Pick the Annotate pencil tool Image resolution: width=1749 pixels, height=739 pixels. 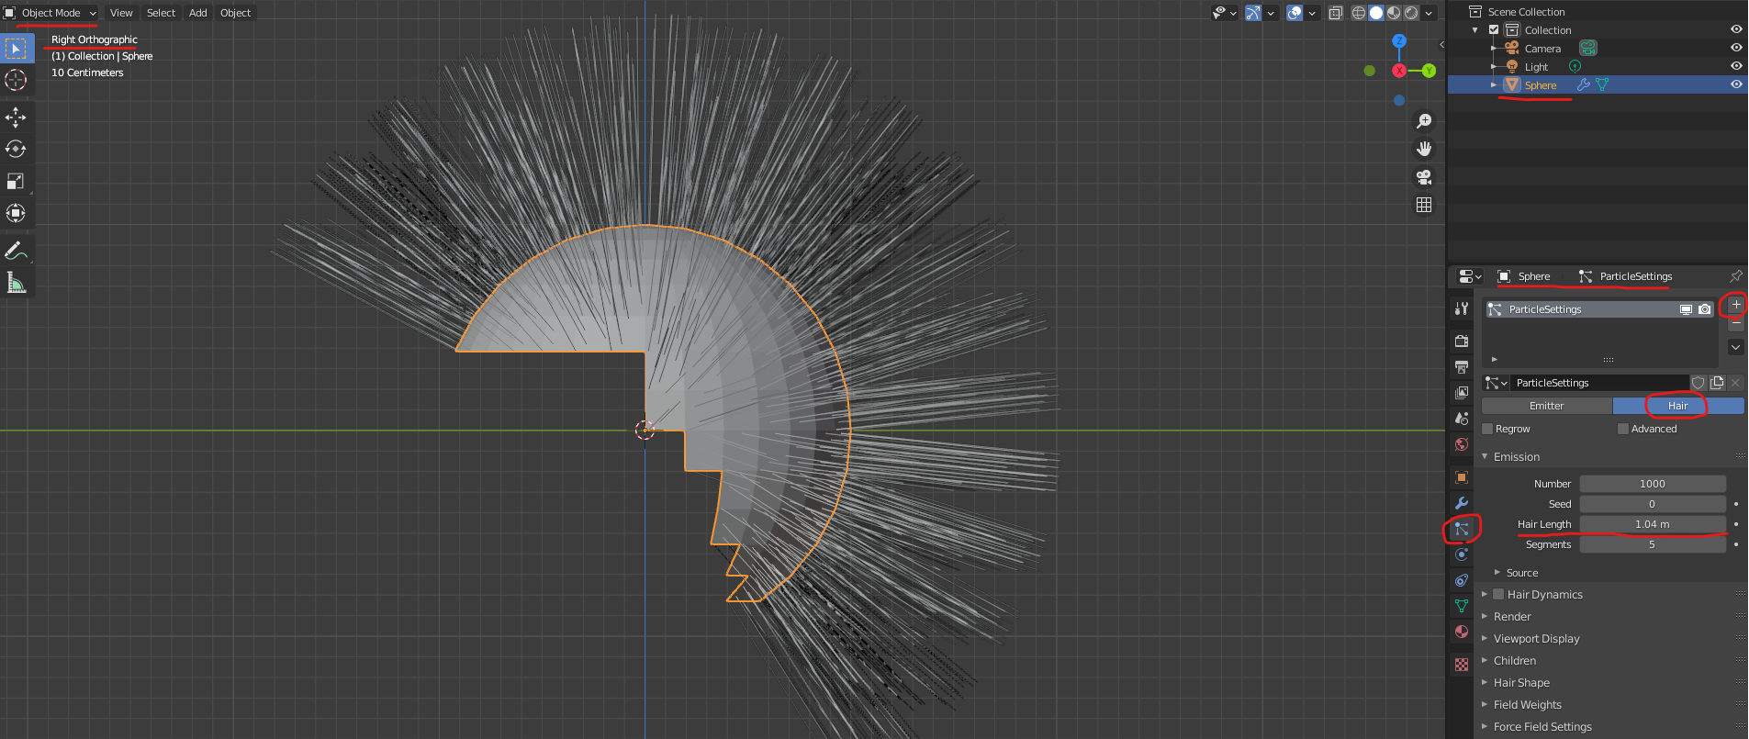pyautogui.click(x=17, y=251)
